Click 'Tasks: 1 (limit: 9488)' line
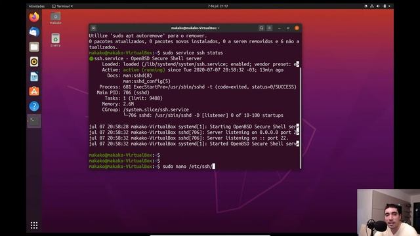The height and width of the screenshot is (236, 420). 133,98
